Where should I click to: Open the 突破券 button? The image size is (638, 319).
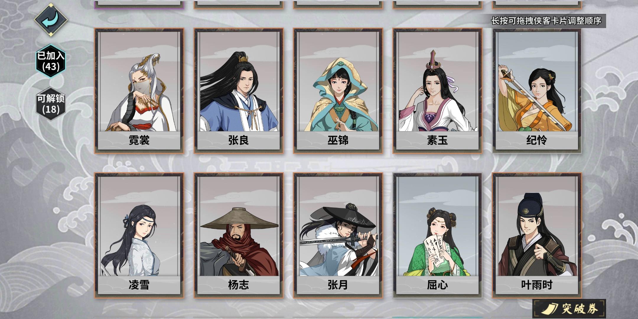pos(569,309)
